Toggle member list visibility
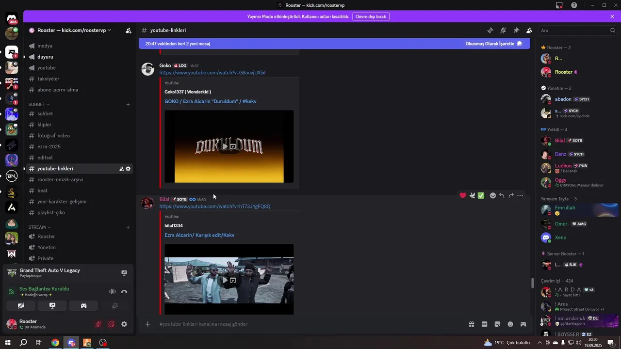Screen dimensions: 621x349 point(529,31)
